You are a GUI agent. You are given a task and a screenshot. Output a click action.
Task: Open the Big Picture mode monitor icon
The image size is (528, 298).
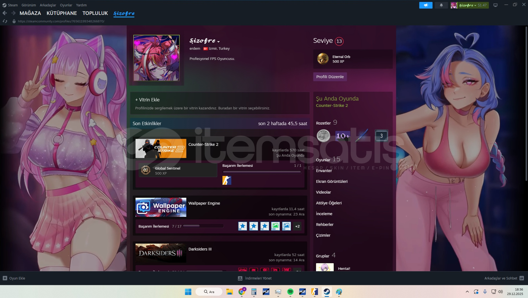point(495,5)
